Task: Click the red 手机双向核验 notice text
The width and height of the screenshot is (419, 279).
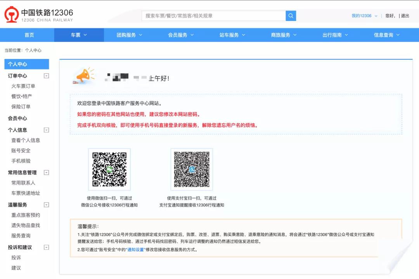Action: (x=168, y=125)
